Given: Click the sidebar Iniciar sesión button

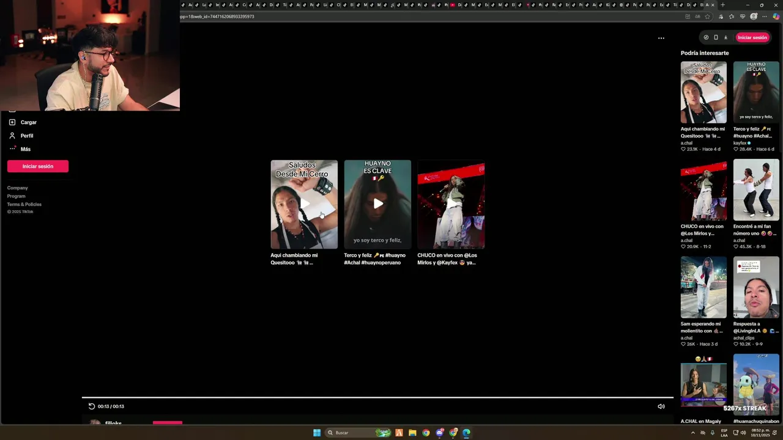Looking at the screenshot, I should [x=38, y=166].
